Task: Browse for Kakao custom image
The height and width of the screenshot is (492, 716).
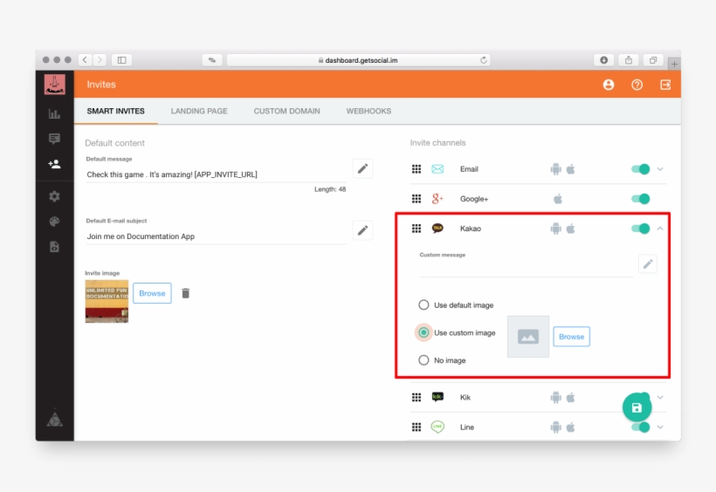Action: tap(571, 337)
